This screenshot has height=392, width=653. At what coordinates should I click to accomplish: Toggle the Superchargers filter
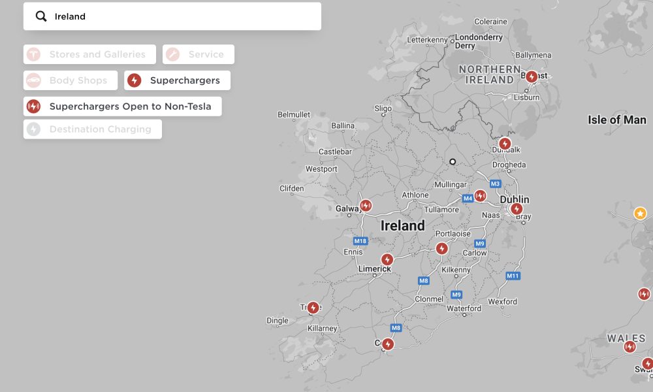coord(177,80)
